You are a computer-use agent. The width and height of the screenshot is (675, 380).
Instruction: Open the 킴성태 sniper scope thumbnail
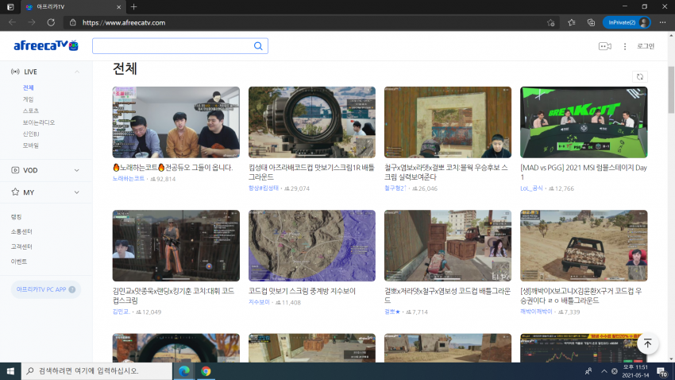pos(311,122)
